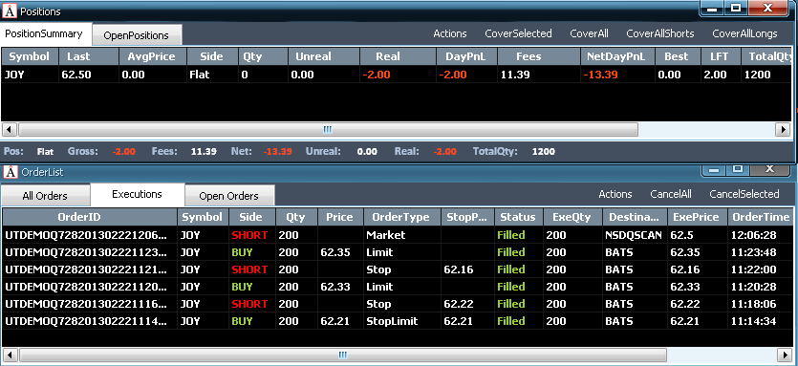Click the OrderList horizontal scrollbar thumb
The height and width of the screenshot is (366, 798).
coord(342,355)
